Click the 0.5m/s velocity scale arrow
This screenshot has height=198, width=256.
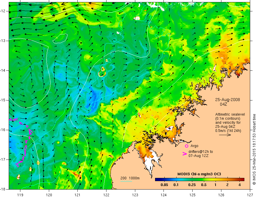(x=225, y=135)
